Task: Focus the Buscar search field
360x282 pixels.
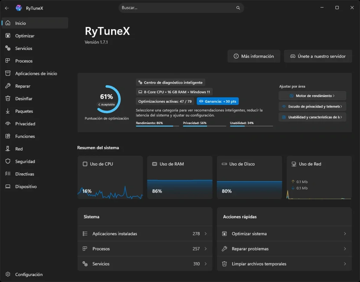Action: click(181, 8)
